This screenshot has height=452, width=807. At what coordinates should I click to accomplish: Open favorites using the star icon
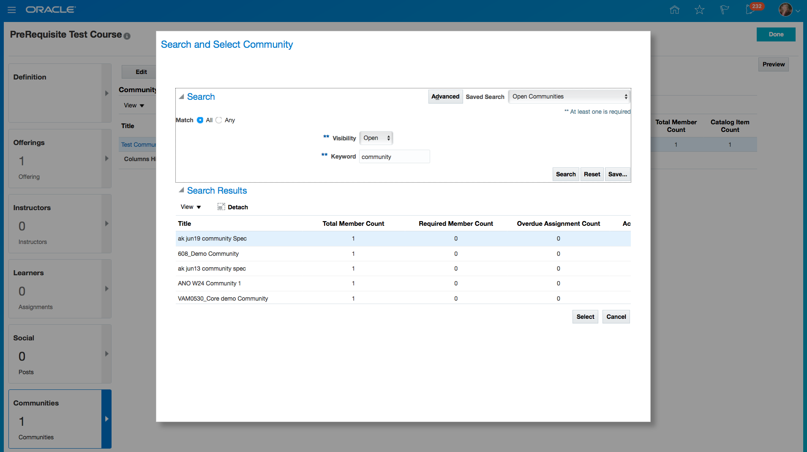tap(700, 9)
